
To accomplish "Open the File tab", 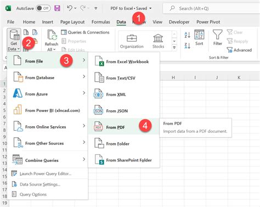I will pyautogui.click(x=10, y=22).
